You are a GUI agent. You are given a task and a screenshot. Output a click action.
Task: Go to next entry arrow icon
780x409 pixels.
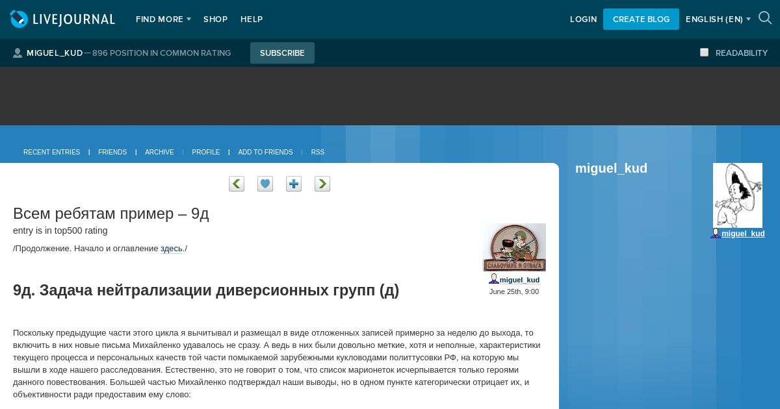click(x=322, y=184)
